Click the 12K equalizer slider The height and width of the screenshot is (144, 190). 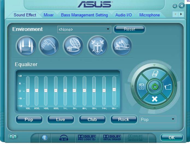click(94, 91)
